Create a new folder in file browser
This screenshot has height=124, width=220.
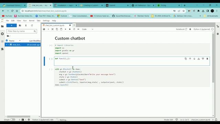click(20, 25)
